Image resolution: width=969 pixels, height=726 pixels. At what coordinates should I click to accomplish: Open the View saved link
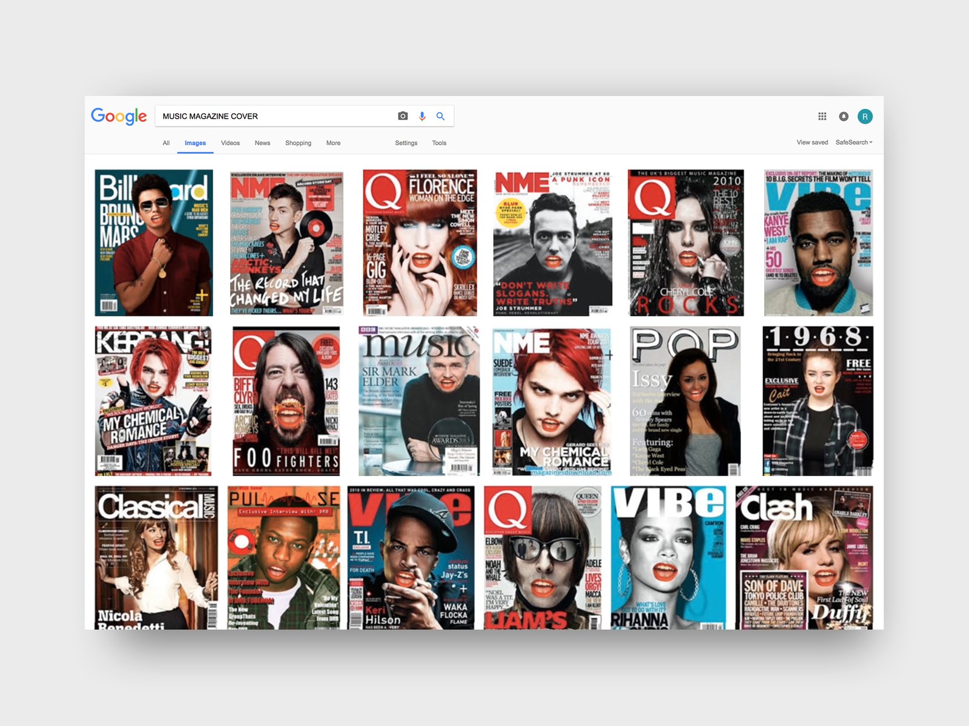[812, 142]
